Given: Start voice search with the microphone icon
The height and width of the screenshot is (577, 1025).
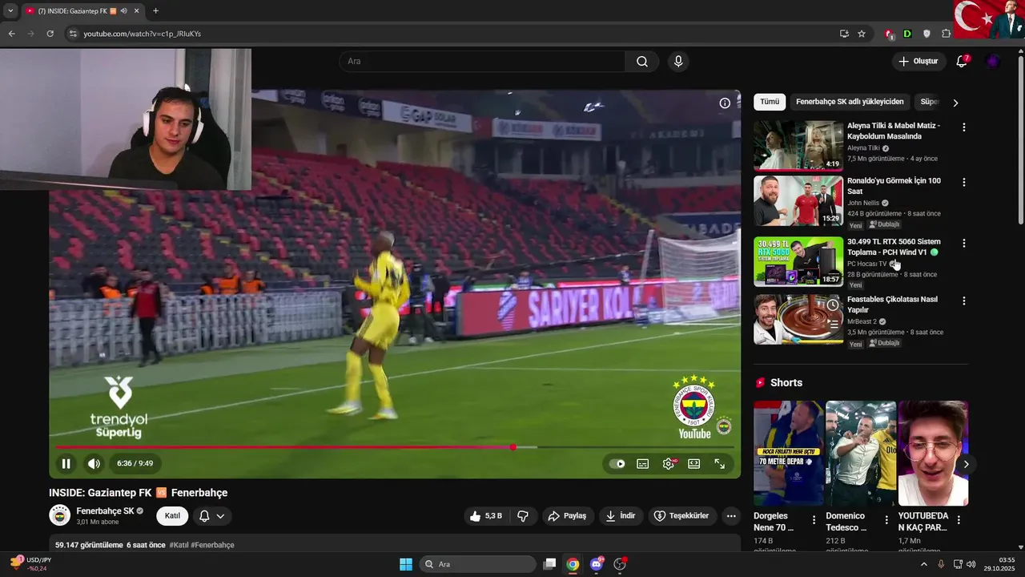Looking at the screenshot, I should click(x=679, y=61).
